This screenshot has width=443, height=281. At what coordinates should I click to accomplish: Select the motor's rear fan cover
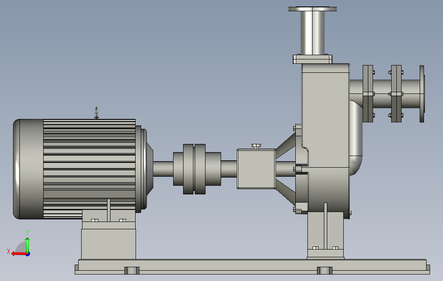(x=28, y=169)
